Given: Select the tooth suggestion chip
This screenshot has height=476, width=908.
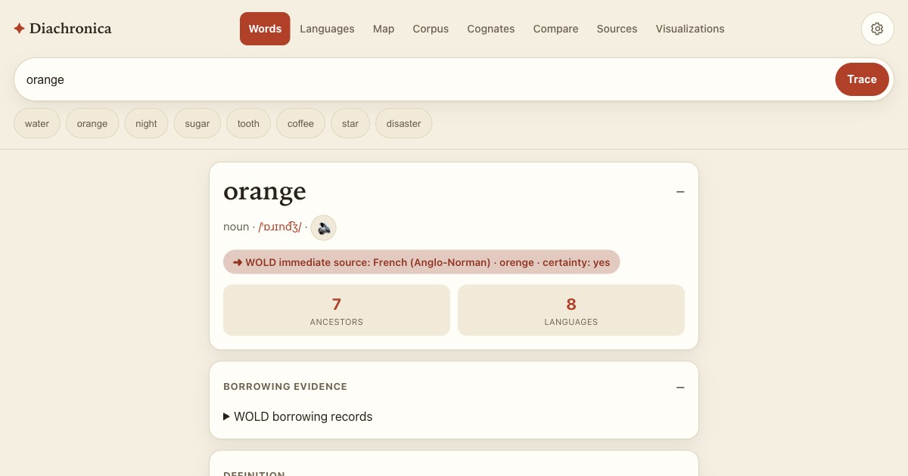Looking at the screenshot, I should tap(248, 124).
